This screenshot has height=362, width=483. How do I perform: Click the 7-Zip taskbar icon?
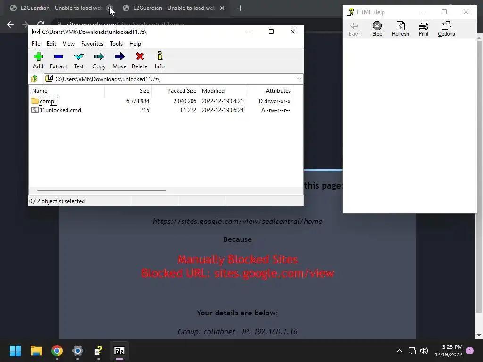tap(119, 351)
